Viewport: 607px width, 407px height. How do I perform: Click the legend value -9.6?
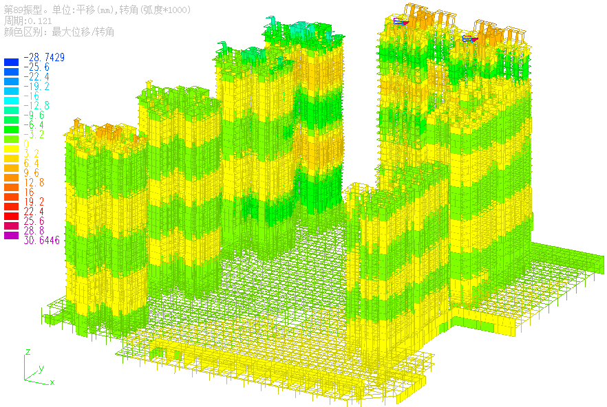(x=34, y=115)
